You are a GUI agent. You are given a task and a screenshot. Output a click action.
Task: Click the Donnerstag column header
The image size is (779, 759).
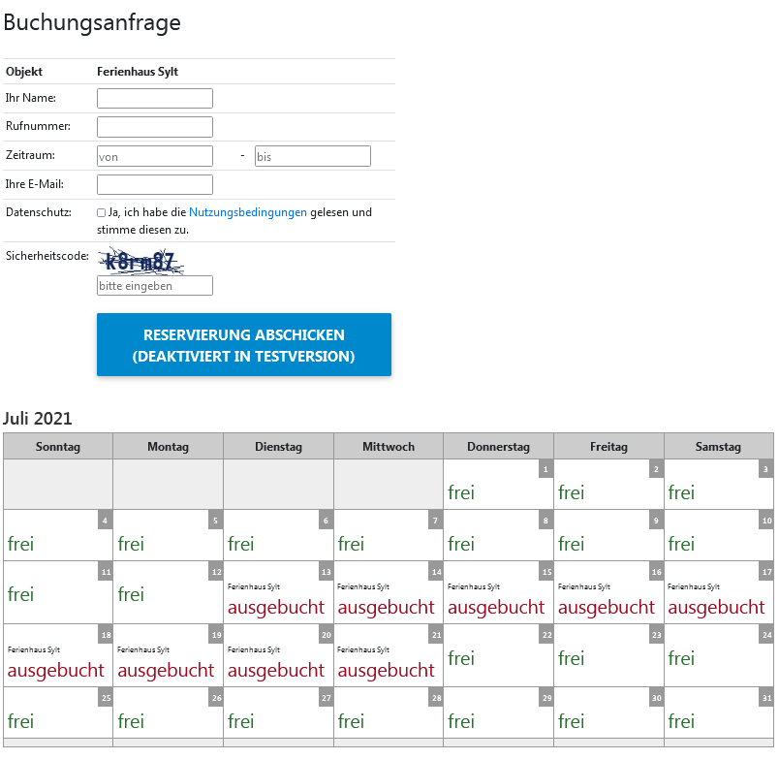[498, 447]
